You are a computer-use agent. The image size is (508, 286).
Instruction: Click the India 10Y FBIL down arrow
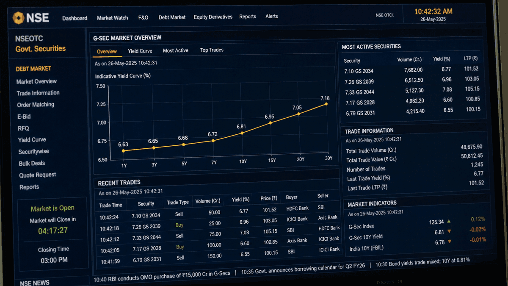pos(450,242)
